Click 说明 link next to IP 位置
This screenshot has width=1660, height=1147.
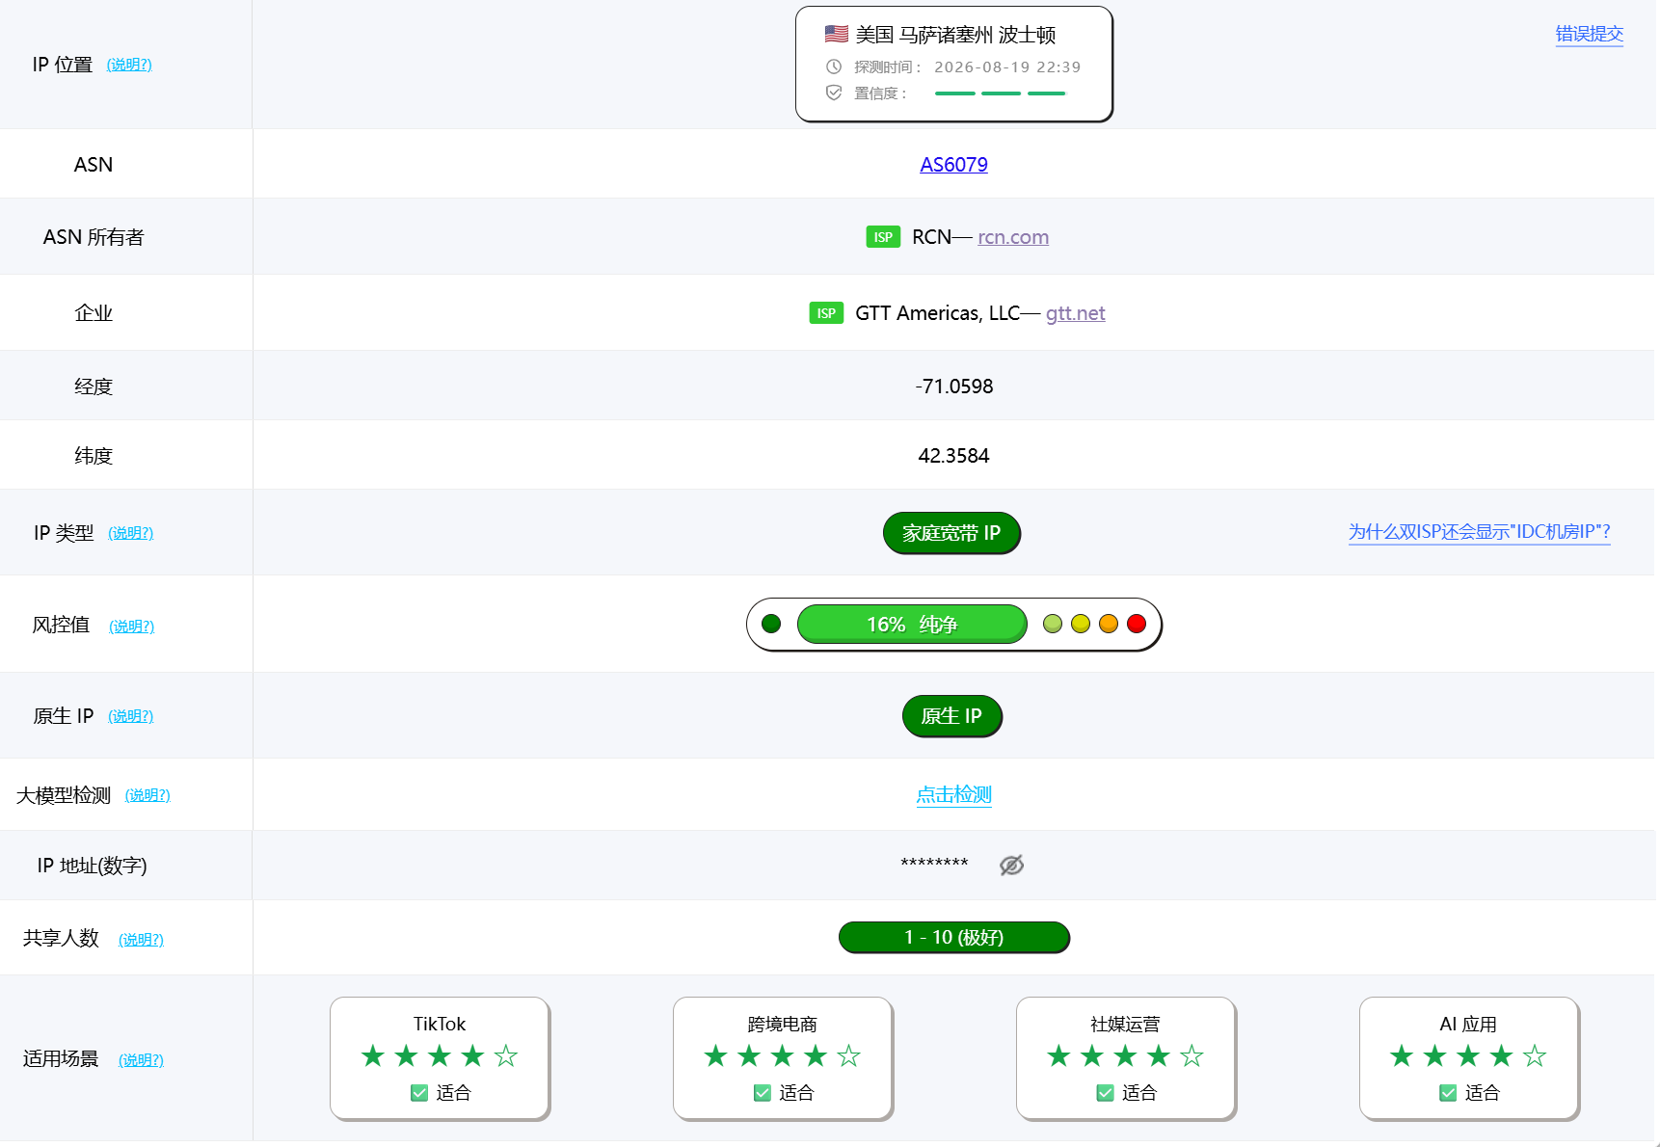[x=129, y=65]
